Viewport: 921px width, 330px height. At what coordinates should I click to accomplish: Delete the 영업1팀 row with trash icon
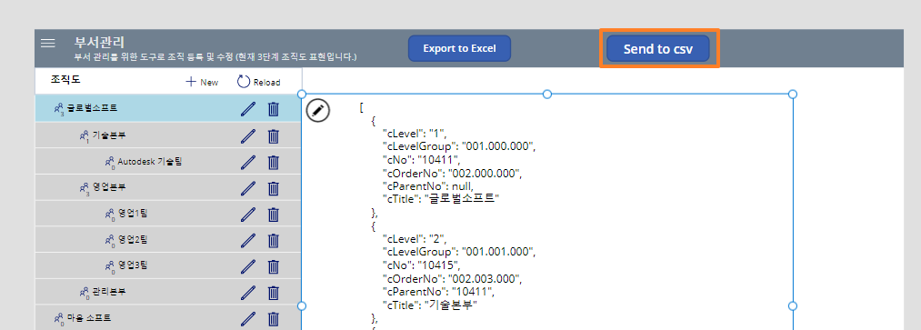pyautogui.click(x=273, y=215)
